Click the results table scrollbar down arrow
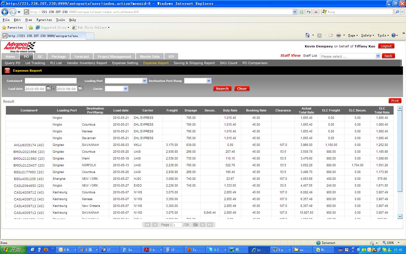Image resolution: width=406 pixels, height=254 pixels. click(x=400, y=216)
